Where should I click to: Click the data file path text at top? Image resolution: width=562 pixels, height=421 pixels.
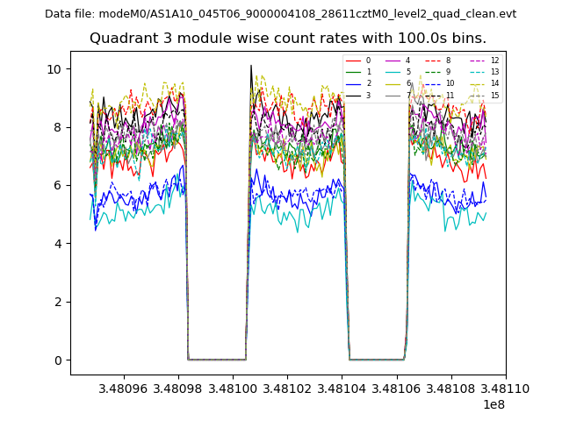point(280,13)
